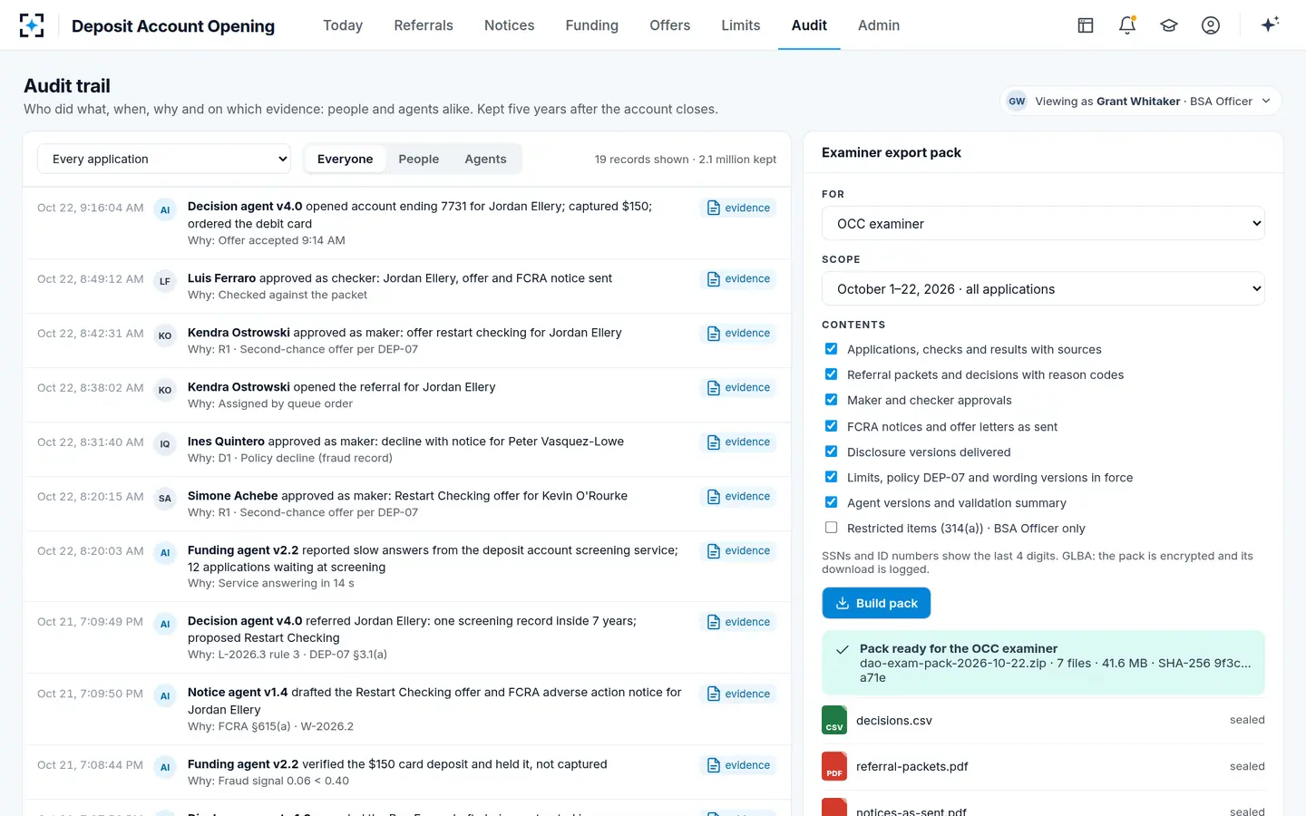Open evidence for slow screening service report

point(738,551)
